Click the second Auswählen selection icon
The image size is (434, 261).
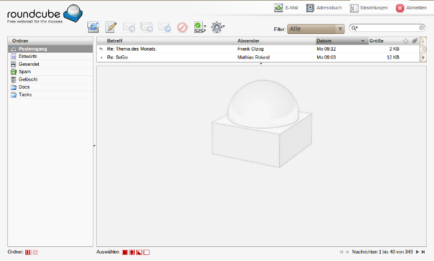(132, 252)
